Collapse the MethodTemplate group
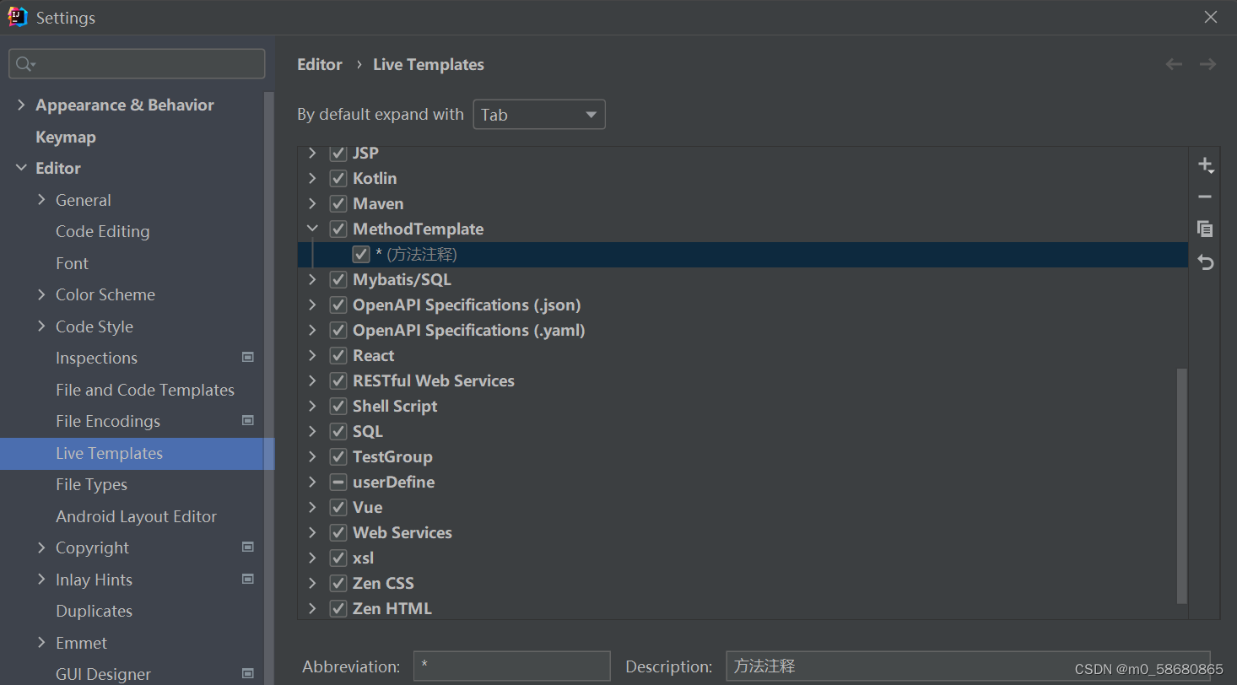Screen dimensions: 1237x685 (x=312, y=229)
